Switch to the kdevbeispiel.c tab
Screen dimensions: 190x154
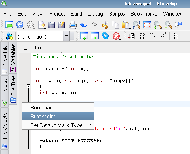40,48
